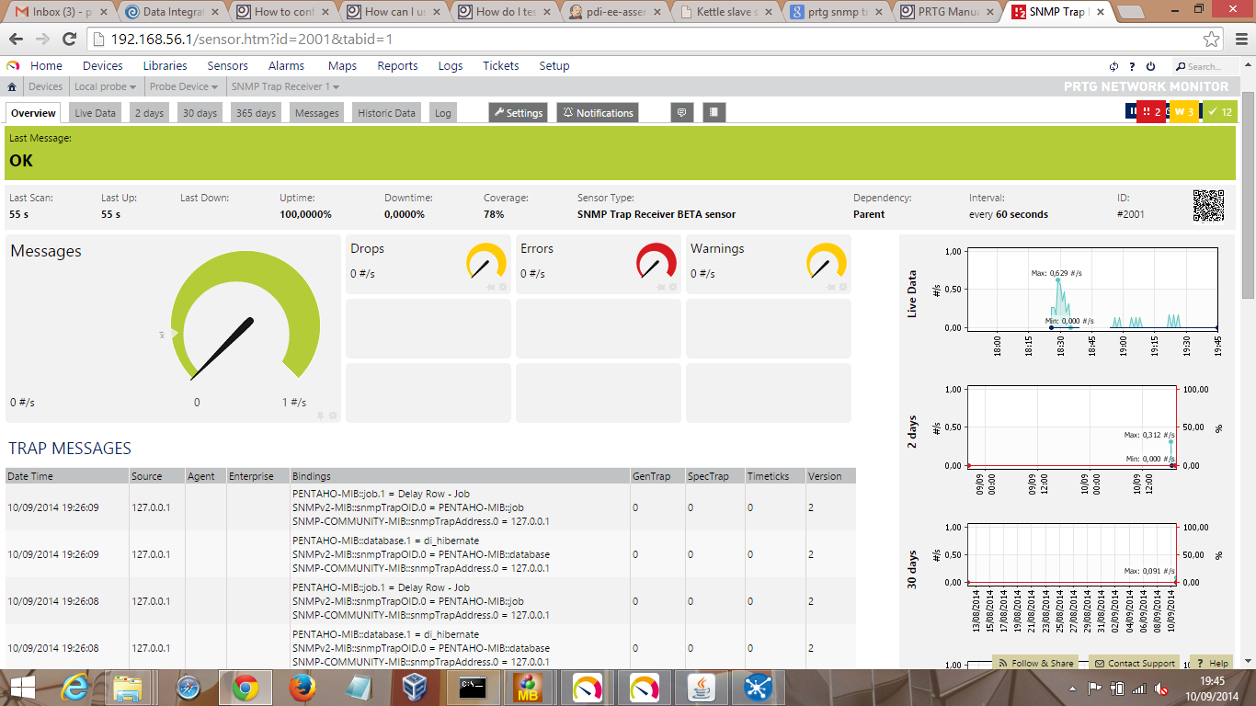Click the Bindings column header
The image size is (1256, 706).
click(312, 476)
